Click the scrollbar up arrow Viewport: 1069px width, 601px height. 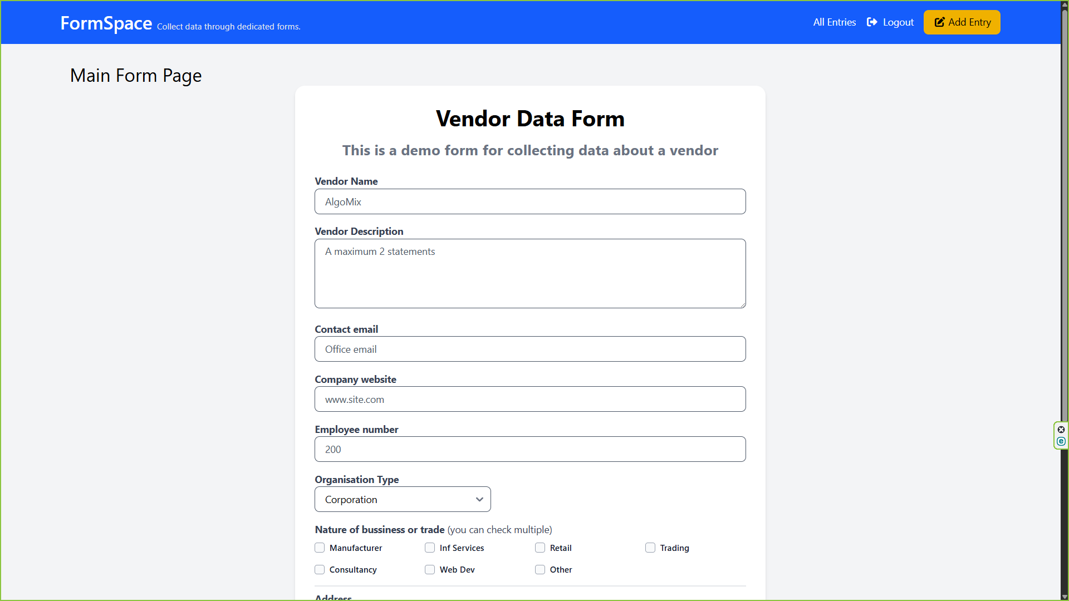(x=1065, y=4)
